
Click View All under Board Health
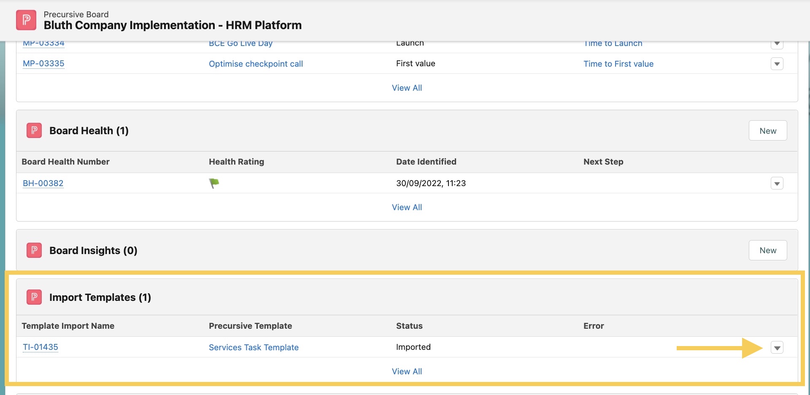(x=407, y=207)
